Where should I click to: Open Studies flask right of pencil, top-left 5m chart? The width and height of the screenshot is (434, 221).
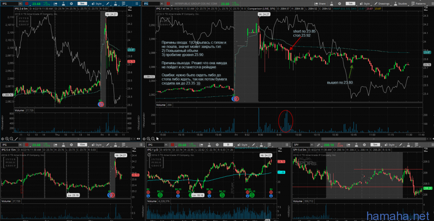[x=115, y=4]
